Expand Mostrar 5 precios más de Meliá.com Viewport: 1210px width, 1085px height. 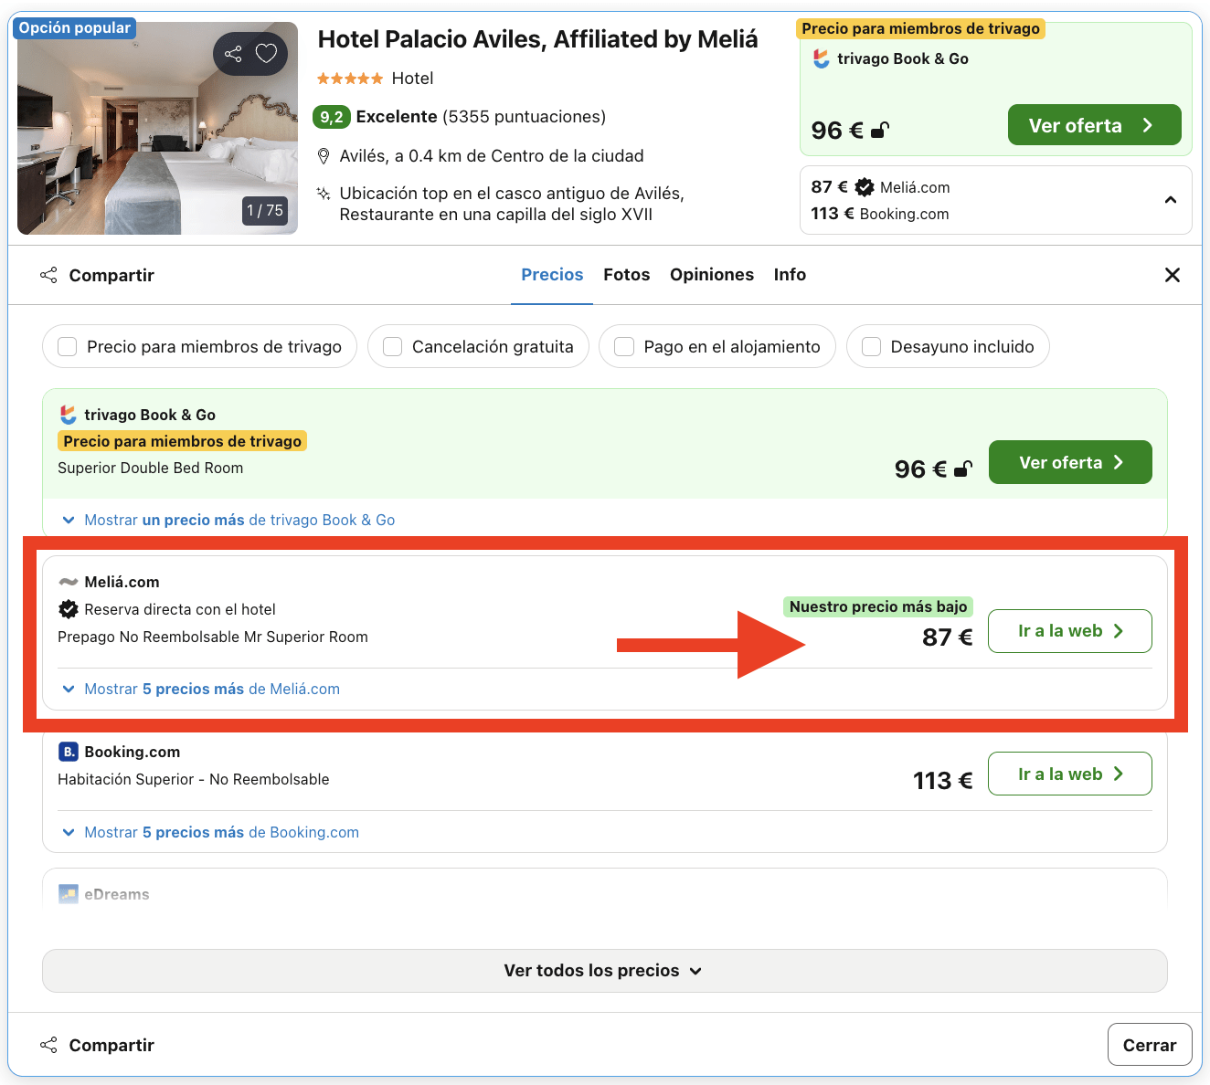tap(199, 689)
